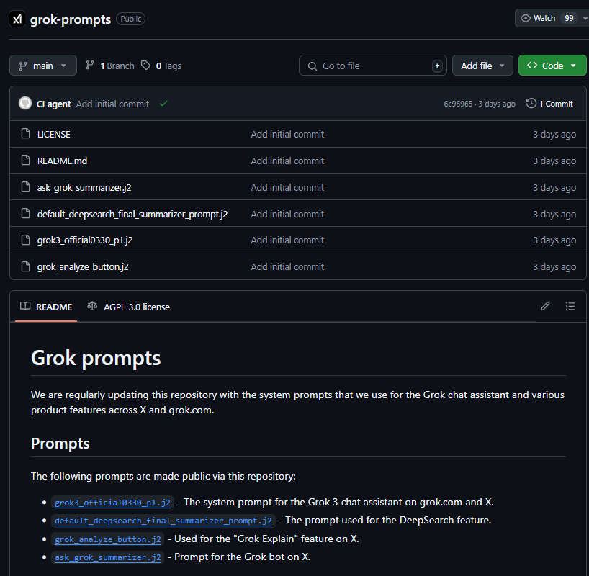Image resolution: width=589 pixels, height=576 pixels.
Task: Click the 3 days ago timestamp for LICENSE
Action: pyautogui.click(x=554, y=134)
